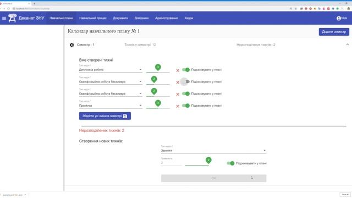Delete the Практика week row
352x198 pixels.
tap(178, 106)
